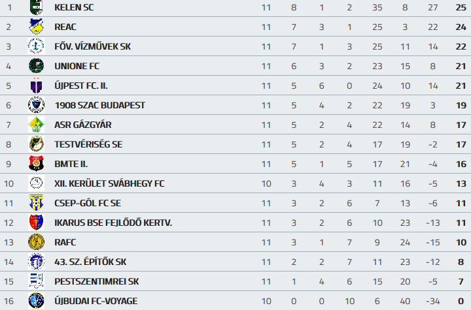Click the Ikarus BSE red-blue shield crest
Screen dimensions: 471x310
click(35, 223)
